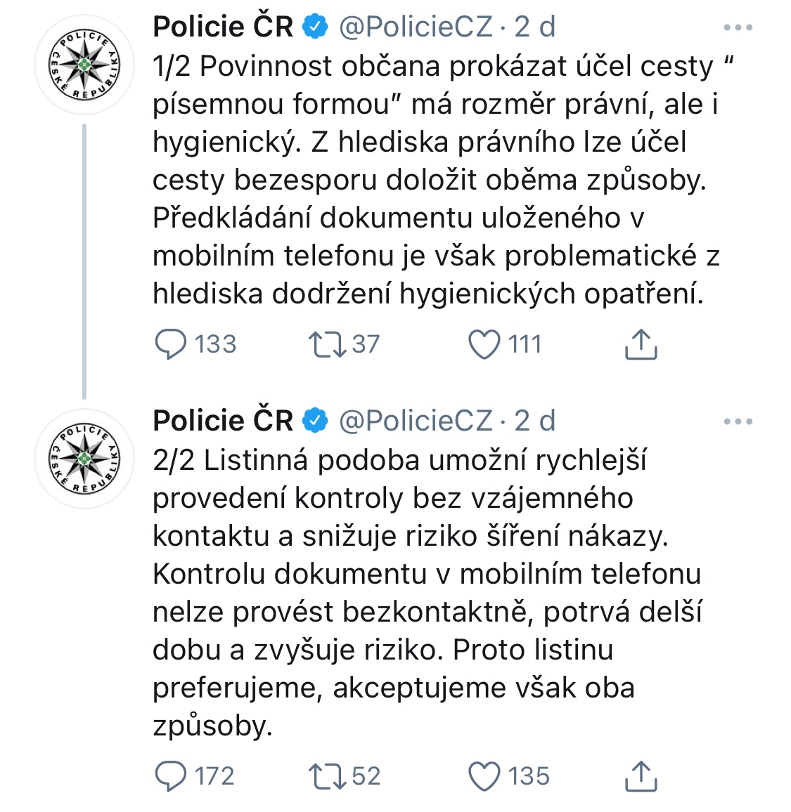Open more options on the second tweet
The height and width of the screenshot is (812, 791).
click(x=738, y=421)
